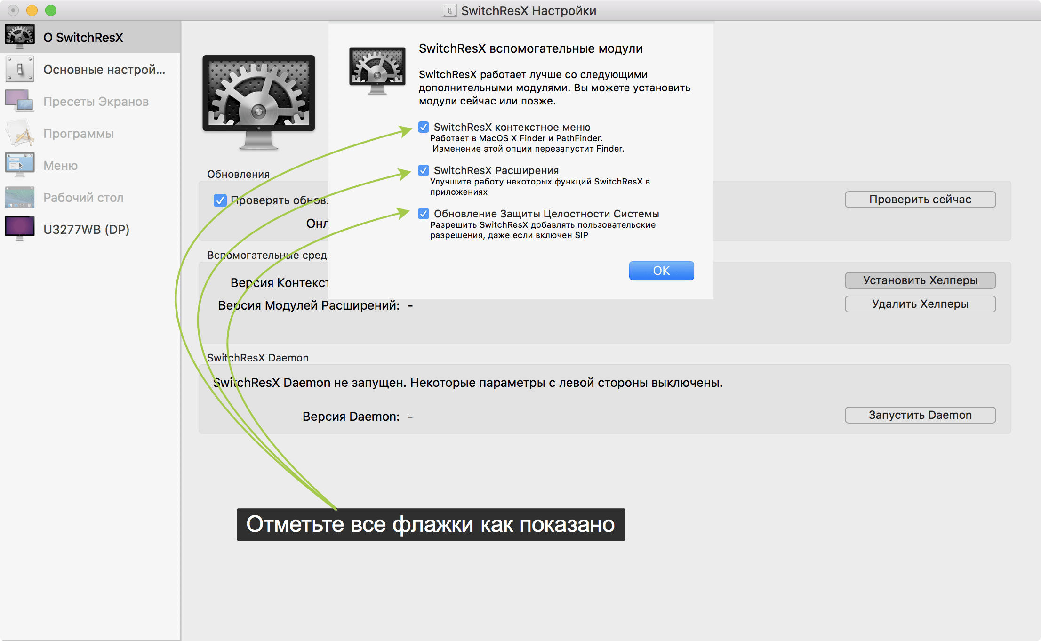Screen dimensions: 1041x641
Task: Select the U3277WB (DP) monitor icon
Action: coord(20,229)
